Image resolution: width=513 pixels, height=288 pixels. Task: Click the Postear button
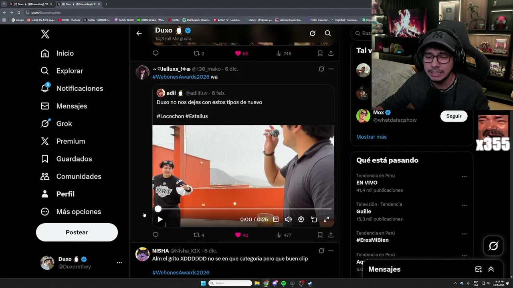click(x=77, y=232)
